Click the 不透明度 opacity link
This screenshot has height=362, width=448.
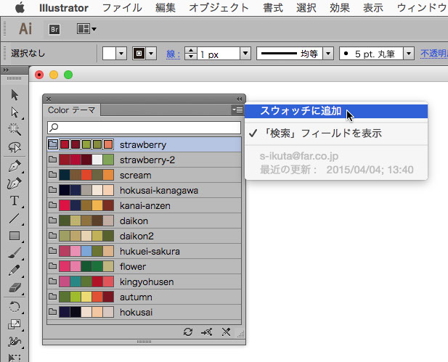434,54
